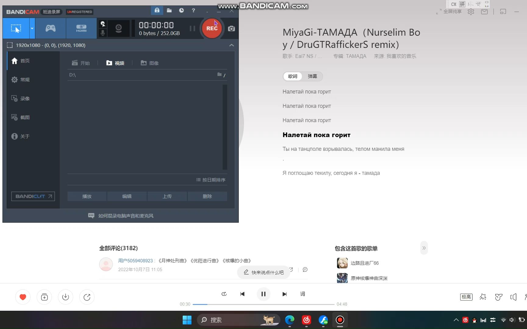Take a screenshot with camera icon

[231, 28]
